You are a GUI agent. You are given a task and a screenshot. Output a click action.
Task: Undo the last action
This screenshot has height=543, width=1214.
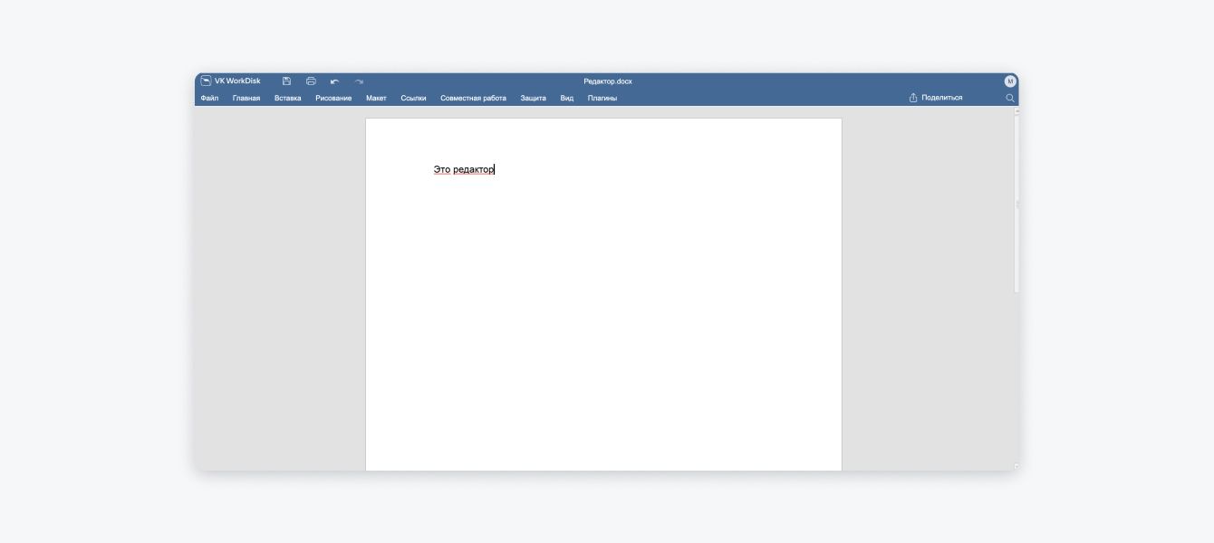click(x=334, y=81)
